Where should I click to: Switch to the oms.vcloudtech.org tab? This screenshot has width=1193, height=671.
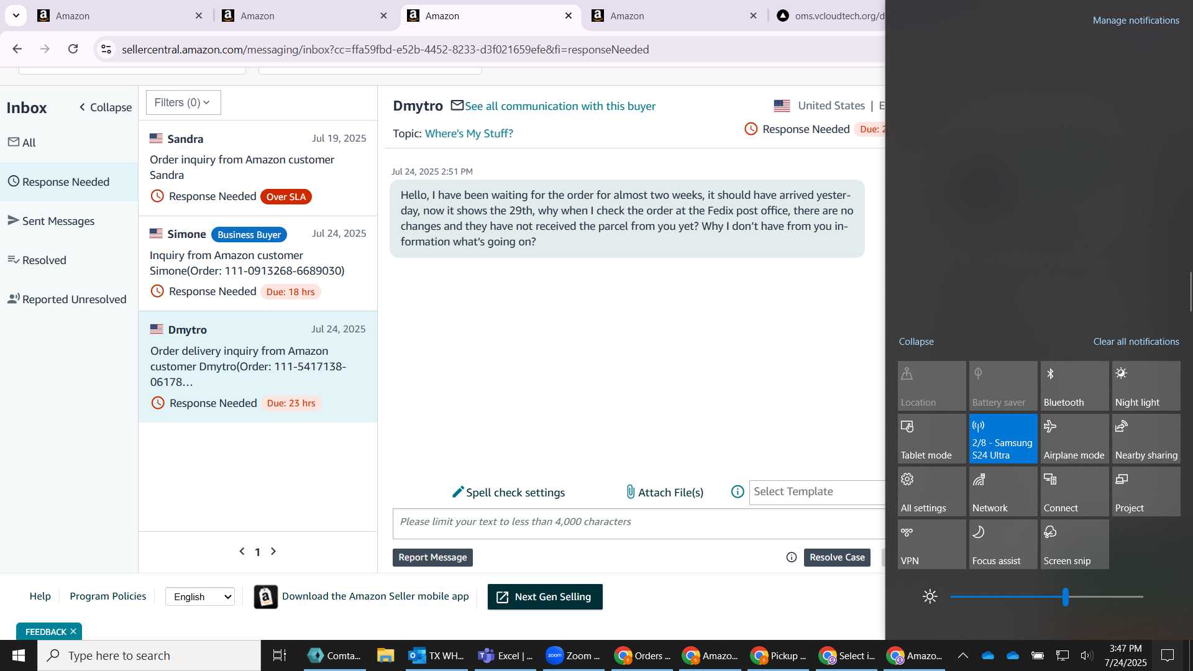pyautogui.click(x=830, y=16)
